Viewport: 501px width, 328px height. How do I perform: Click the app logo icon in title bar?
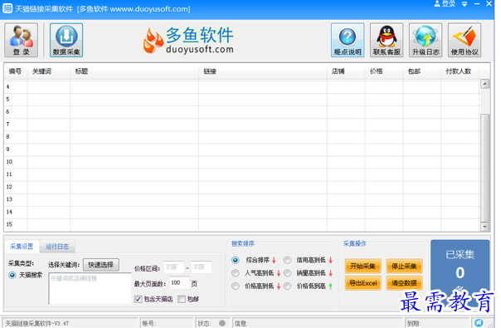[7, 8]
